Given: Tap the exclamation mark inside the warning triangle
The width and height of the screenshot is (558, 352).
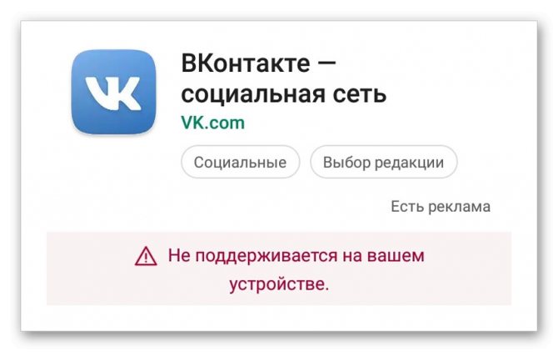Looking at the screenshot, I should (146, 259).
